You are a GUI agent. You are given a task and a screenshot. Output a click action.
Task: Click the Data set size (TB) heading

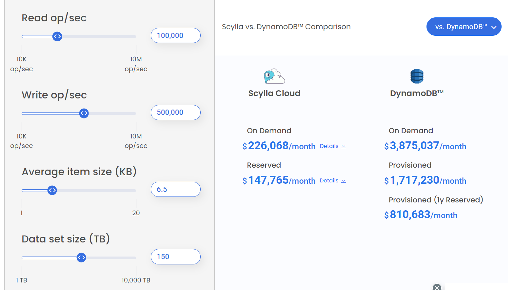coord(66,239)
